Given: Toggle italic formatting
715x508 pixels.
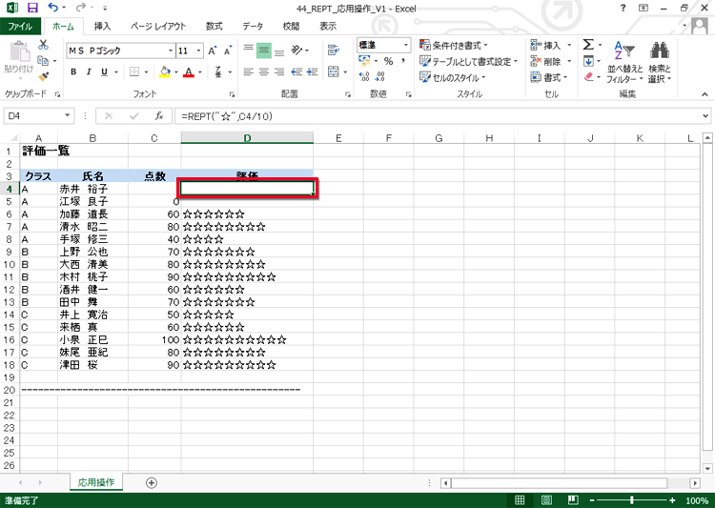Looking at the screenshot, I should point(89,72).
